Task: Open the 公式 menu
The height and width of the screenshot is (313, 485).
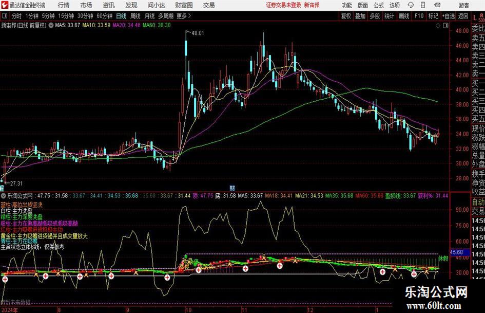Action: [x=379, y=5]
